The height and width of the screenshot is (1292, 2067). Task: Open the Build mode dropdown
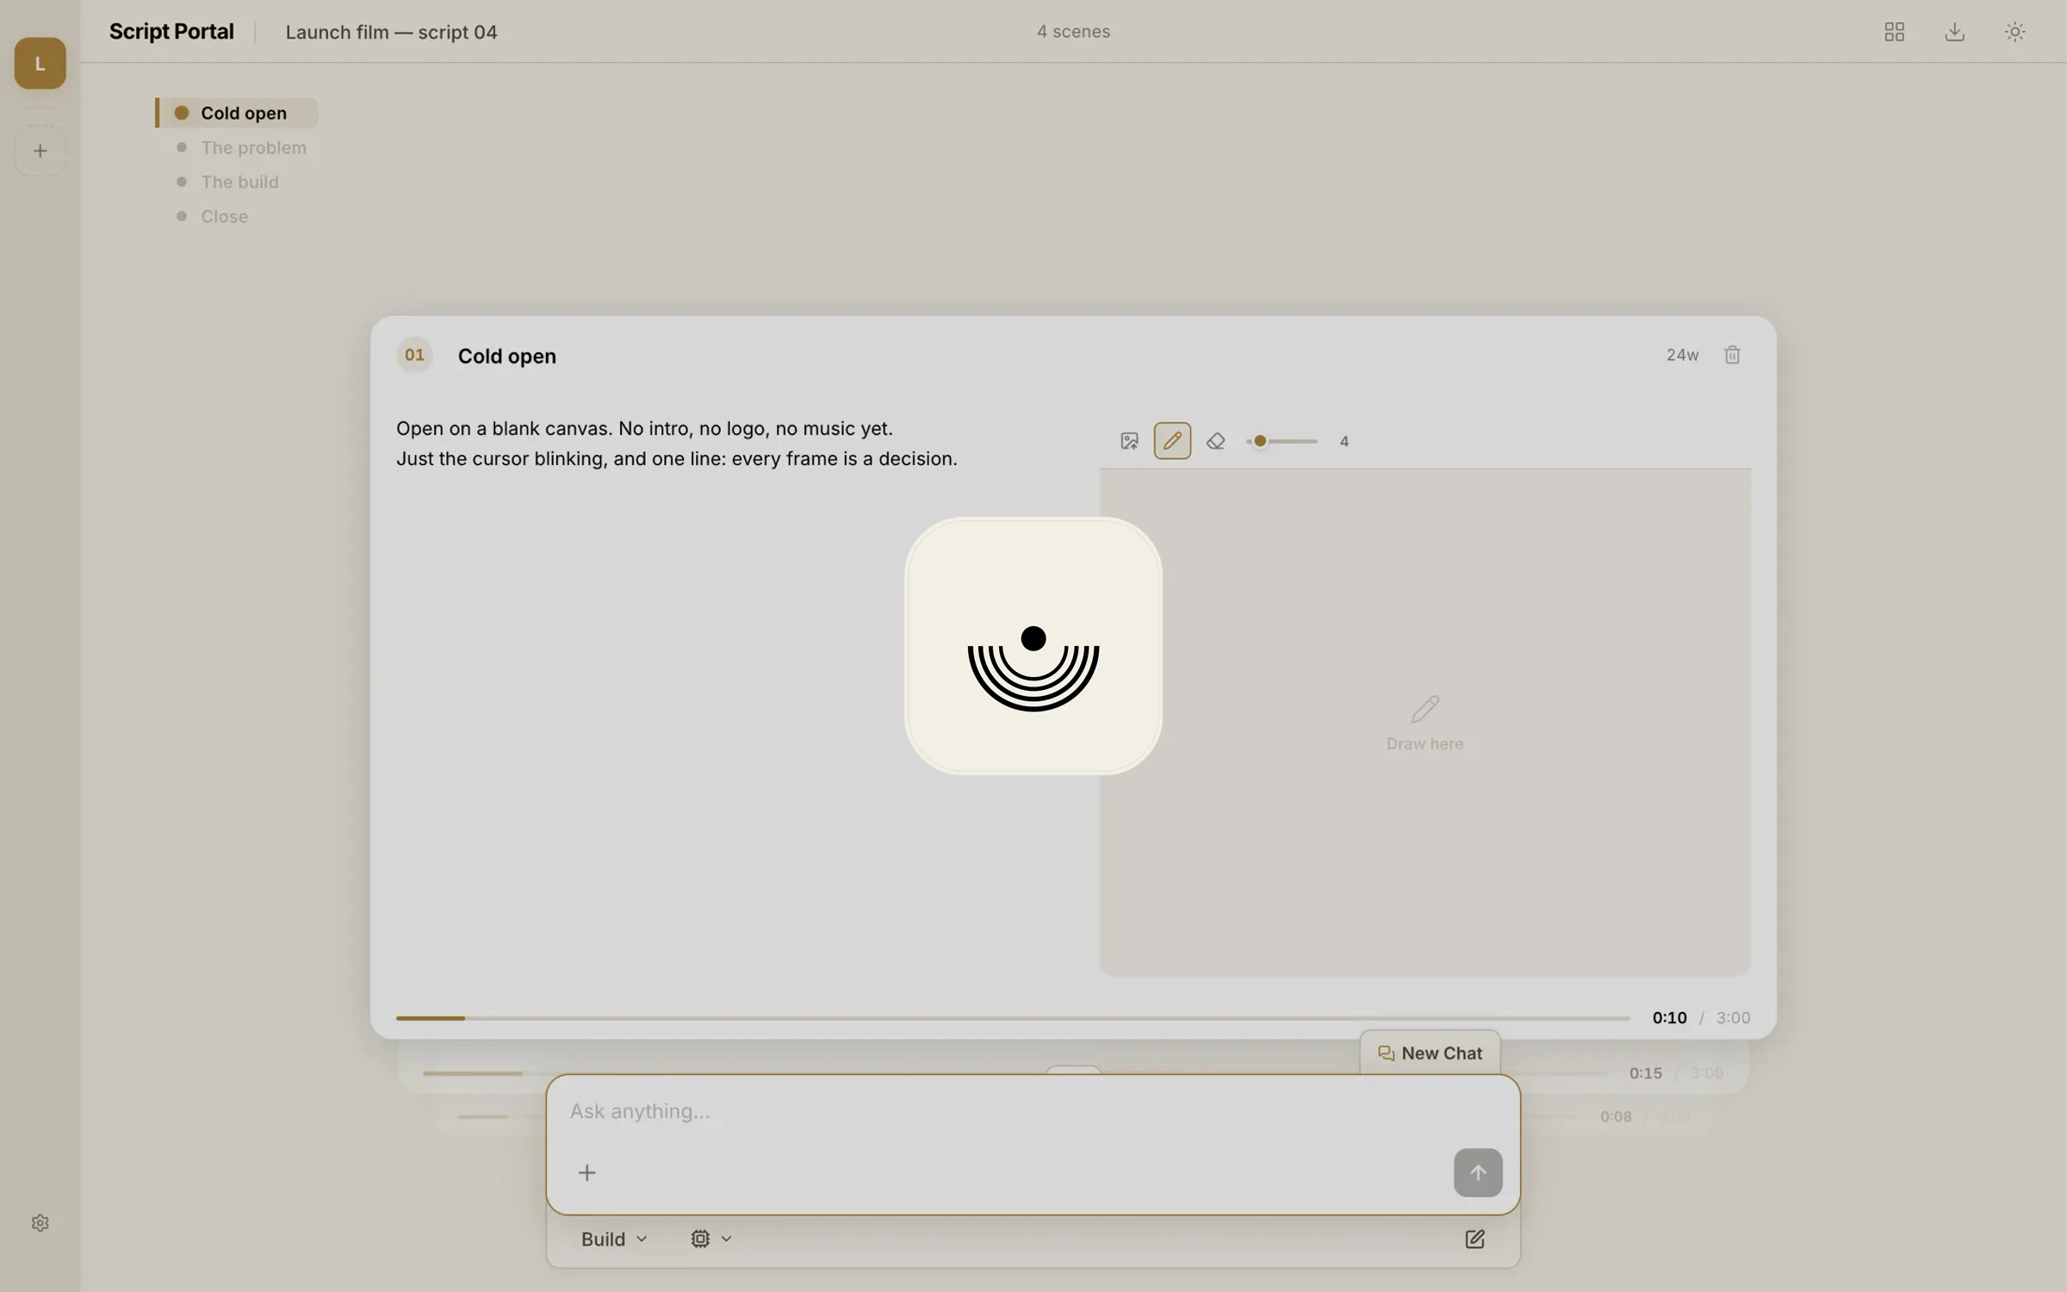[x=613, y=1239]
